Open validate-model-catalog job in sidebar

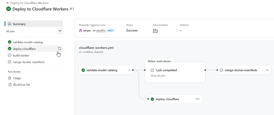(28, 42)
